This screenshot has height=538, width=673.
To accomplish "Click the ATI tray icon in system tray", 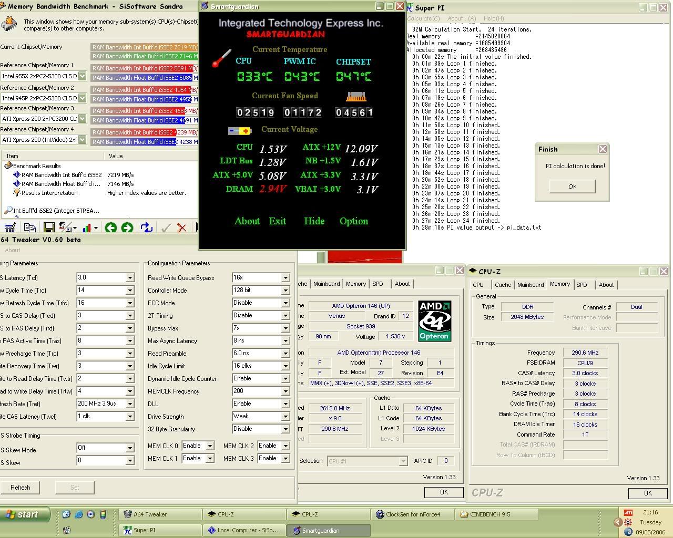I will (x=628, y=513).
